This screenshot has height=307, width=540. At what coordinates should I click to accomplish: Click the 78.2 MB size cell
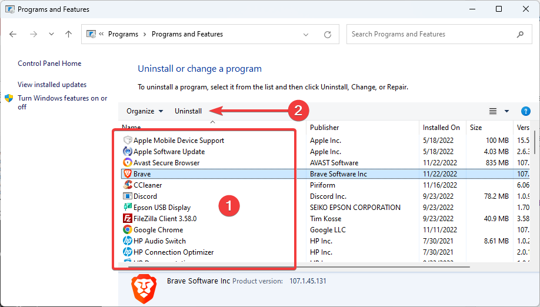496,196
